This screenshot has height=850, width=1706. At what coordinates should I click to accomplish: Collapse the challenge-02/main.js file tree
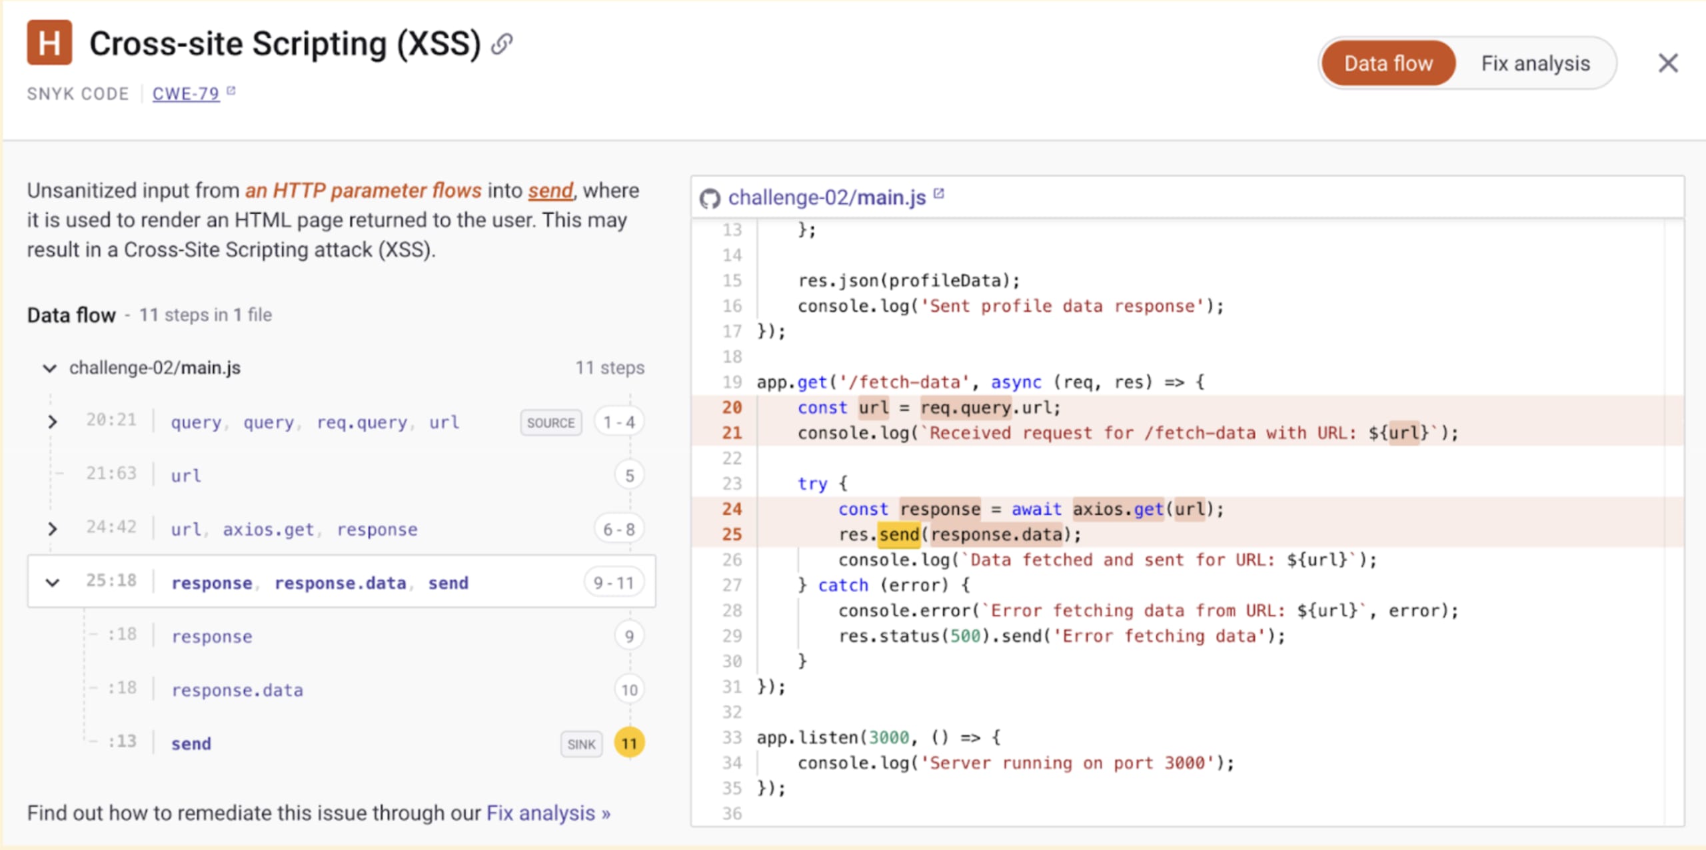click(49, 368)
